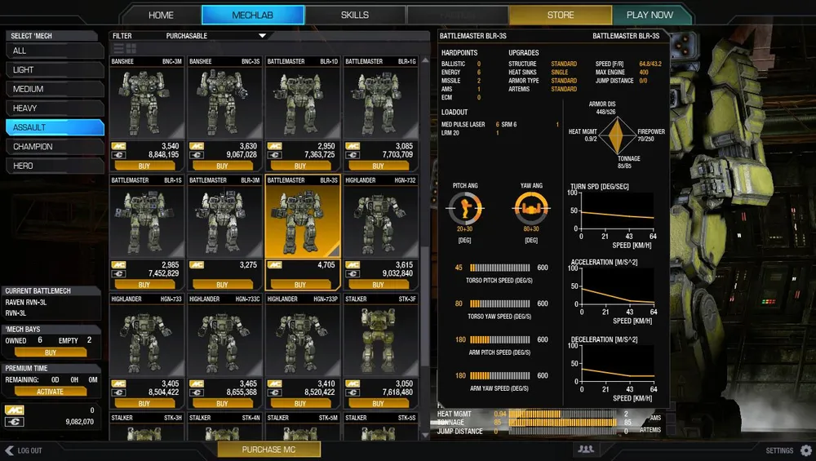Select the Heavy mech class filter
The height and width of the screenshot is (461, 816).
coord(55,108)
